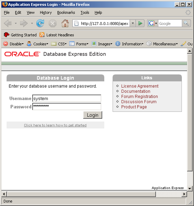This screenshot has width=194, height=206.
Task: Click the horizontal scrollbar left arrow
Action: (4, 194)
